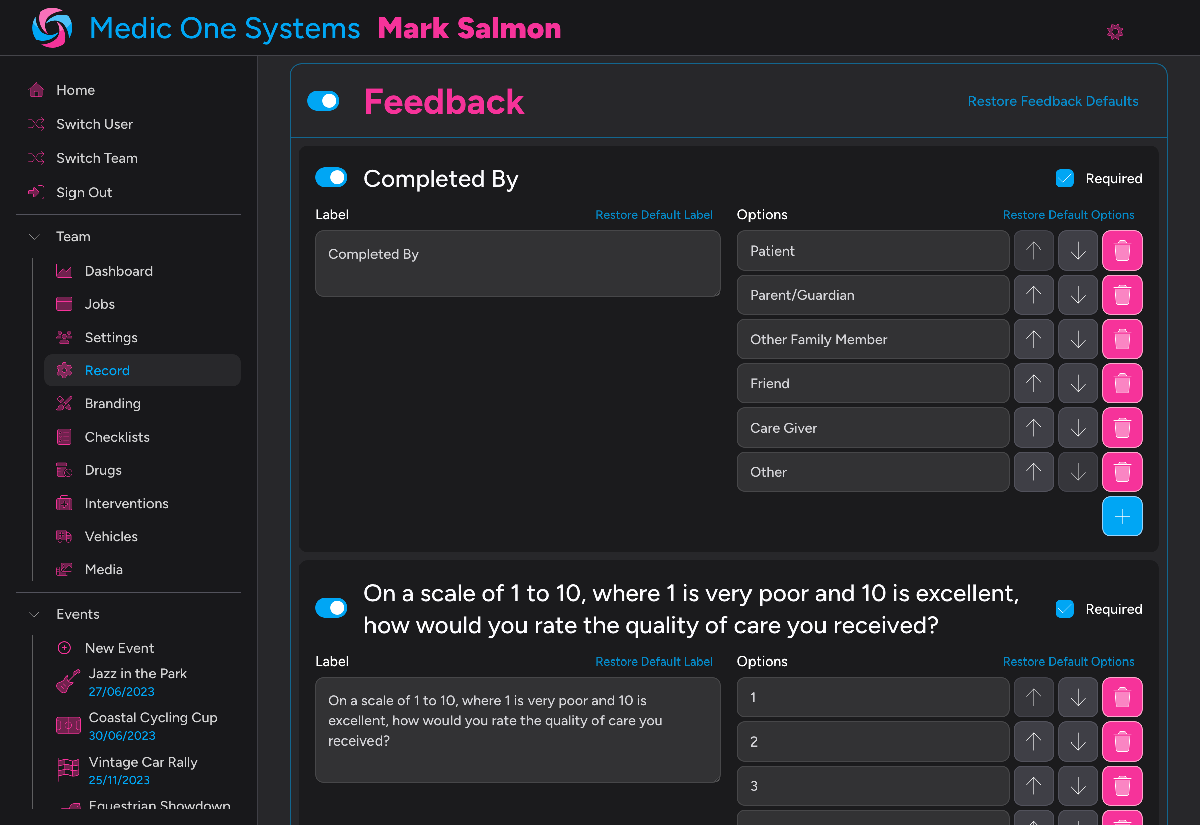Select Switch Team from the sidebar
This screenshot has height=825, width=1200.
[97, 158]
